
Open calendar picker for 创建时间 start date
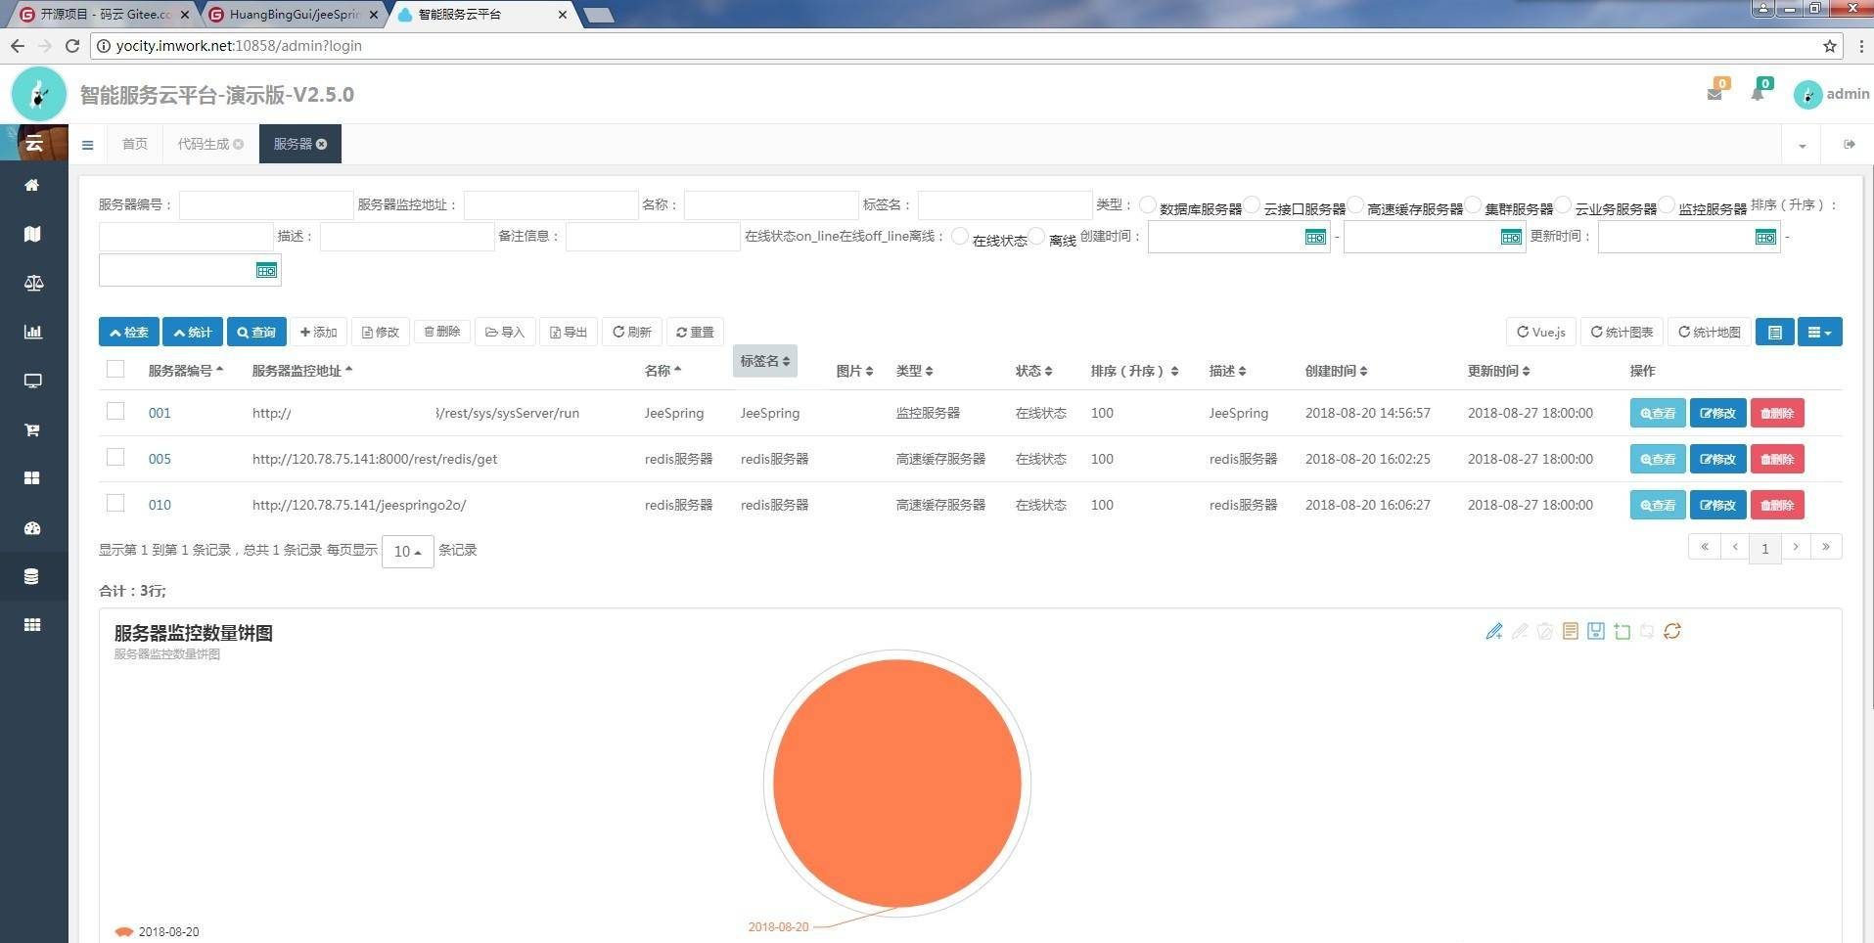pos(1315,237)
